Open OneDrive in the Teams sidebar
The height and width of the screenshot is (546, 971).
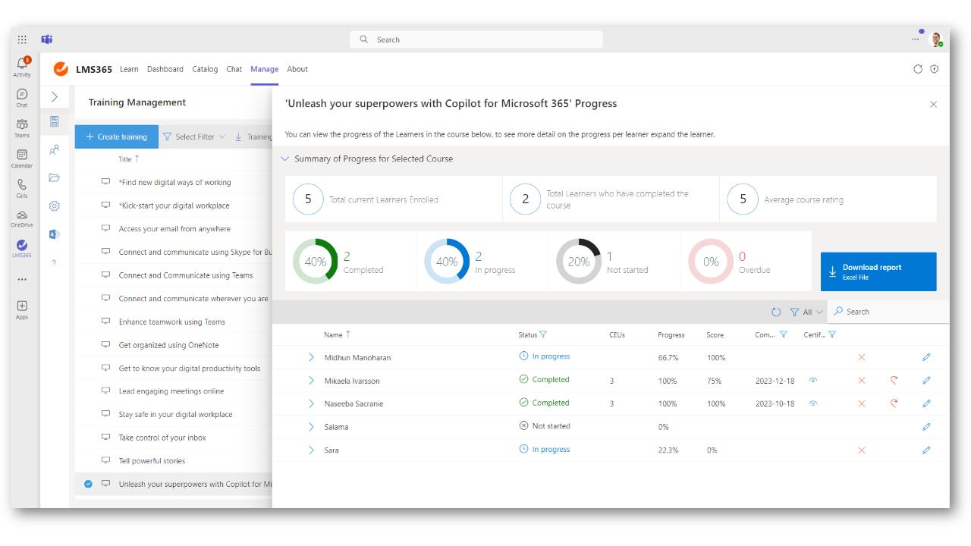pos(22,218)
